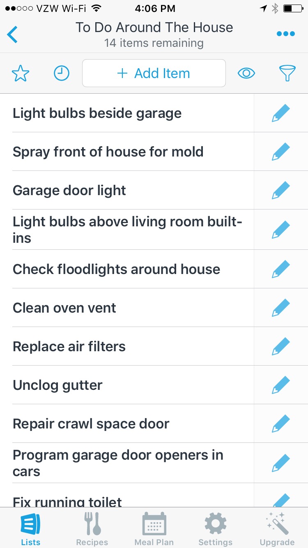Check off Garage door light item
Image resolution: width=308 pixels, height=548 pixels.
point(69,191)
